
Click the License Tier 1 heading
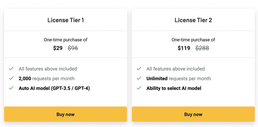[x=66, y=20]
